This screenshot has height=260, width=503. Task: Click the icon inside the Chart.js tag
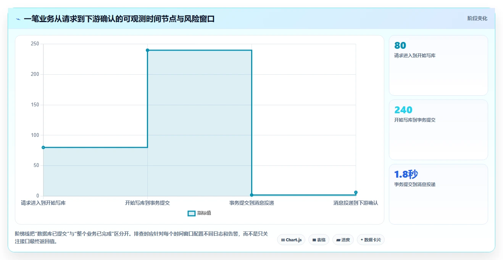[283, 240]
